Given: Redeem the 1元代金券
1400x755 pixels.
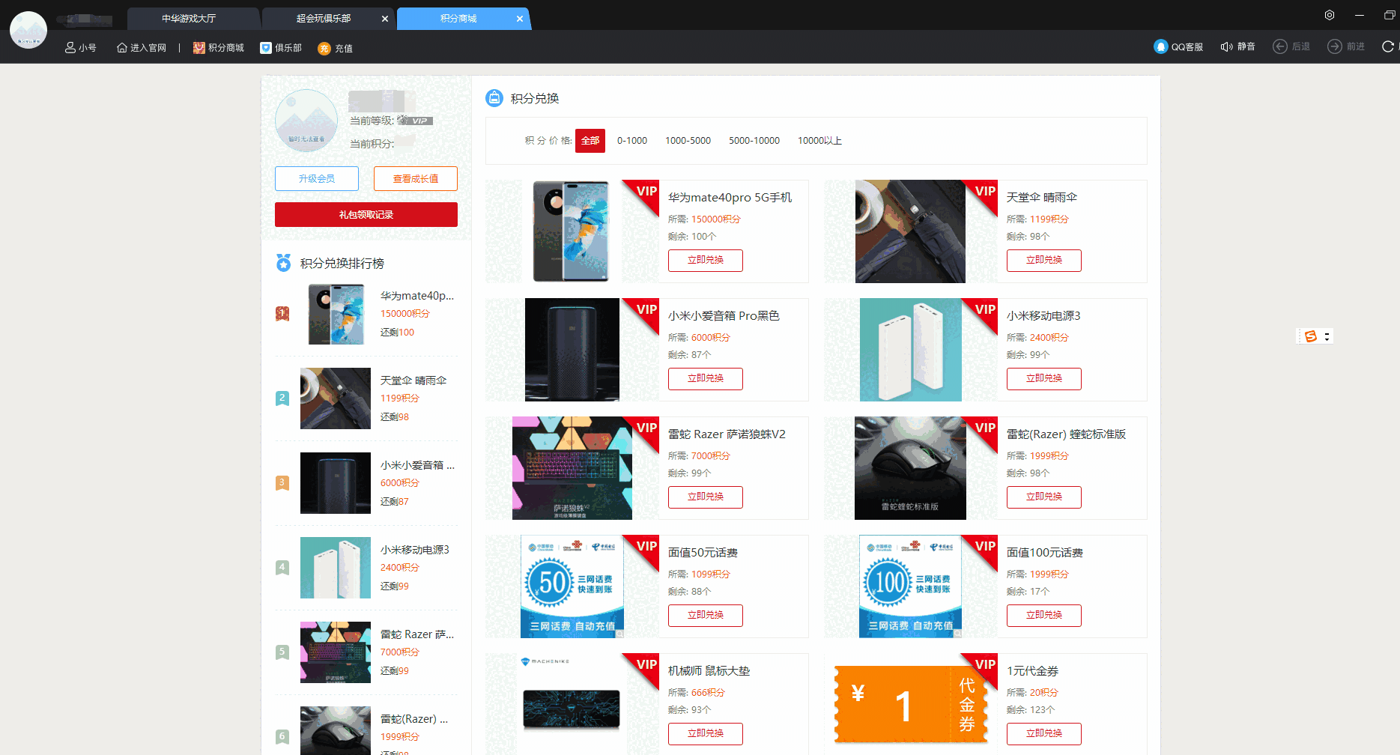Looking at the screenshot, I should pyautogui.click(x=1044, y=734).
